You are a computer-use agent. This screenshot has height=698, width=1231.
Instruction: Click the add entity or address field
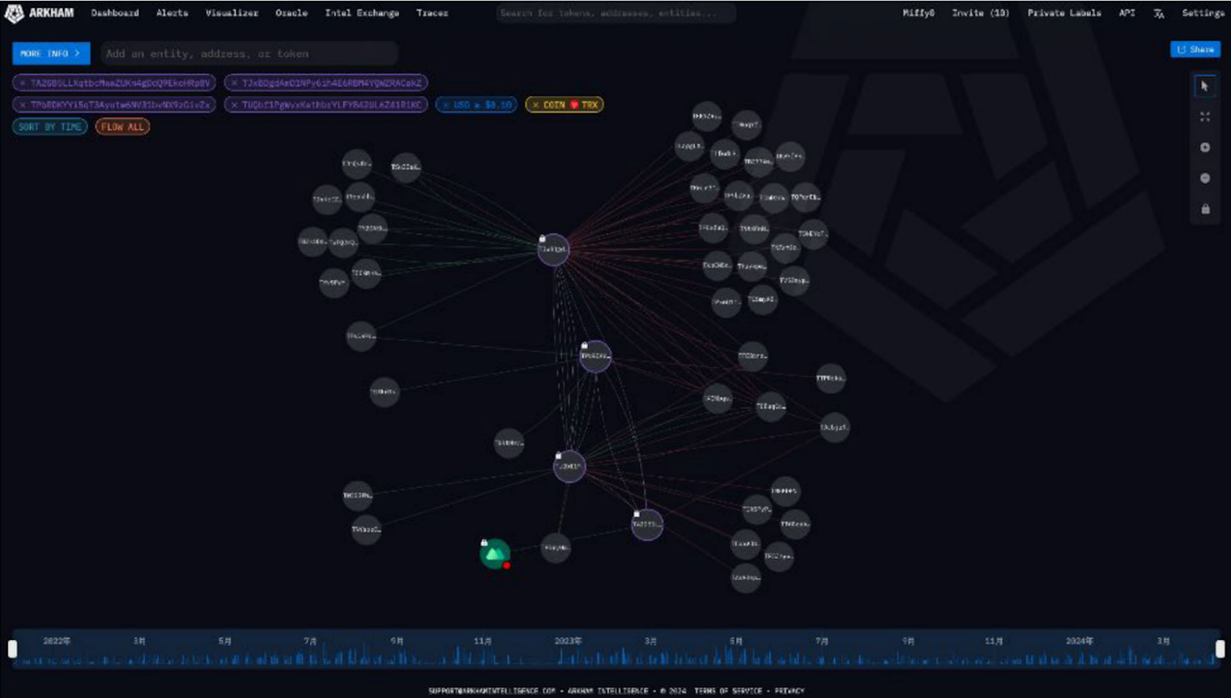pyautogui.click(x=249, y=53)
